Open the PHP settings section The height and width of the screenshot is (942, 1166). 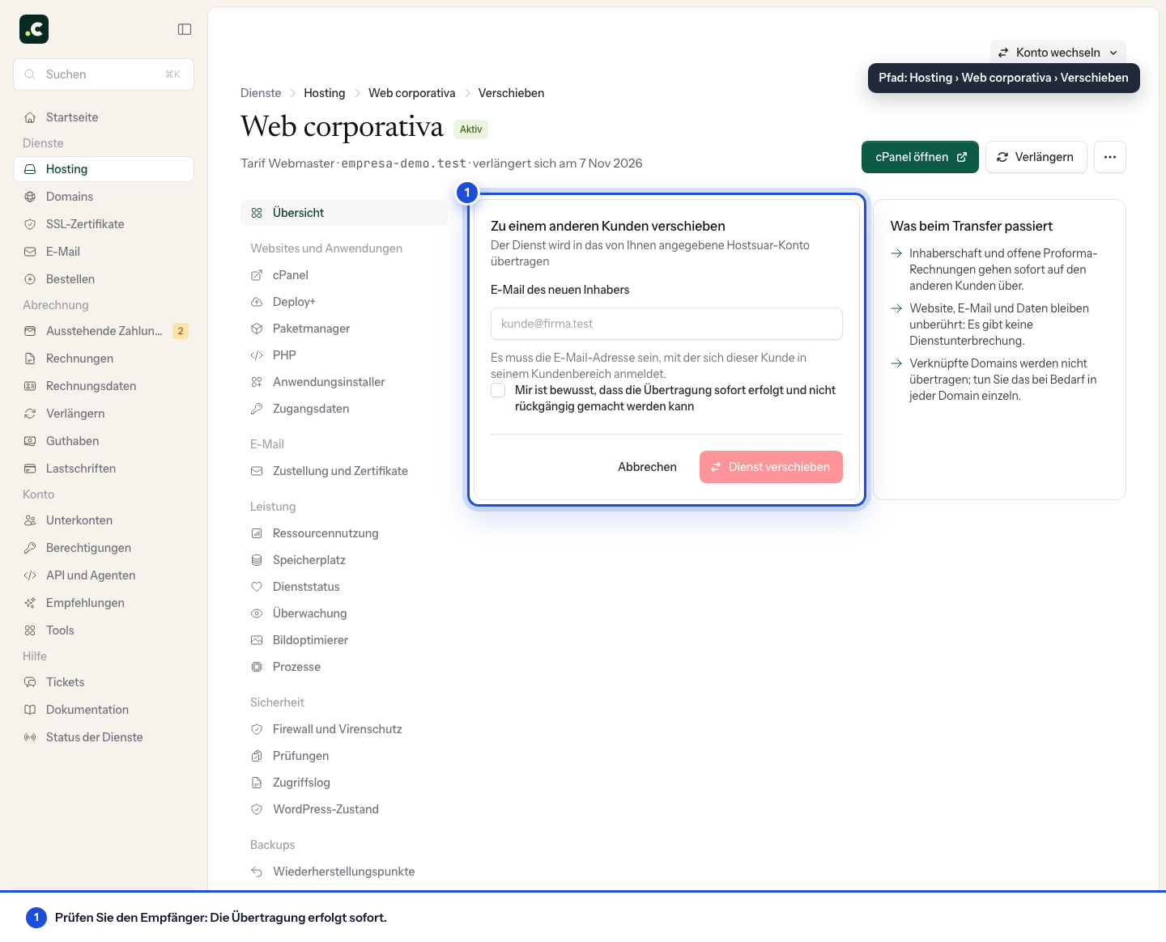[x=344, y=355]
